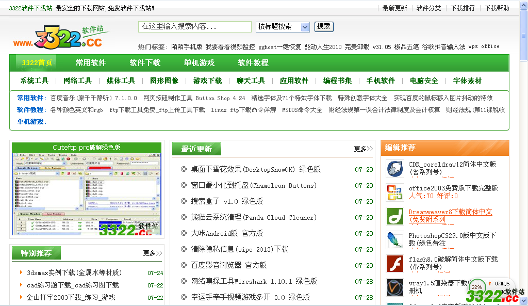
Task: Open 百度音乐(原千千静听) 7.1.0.0 link
Action: point(94,98)
